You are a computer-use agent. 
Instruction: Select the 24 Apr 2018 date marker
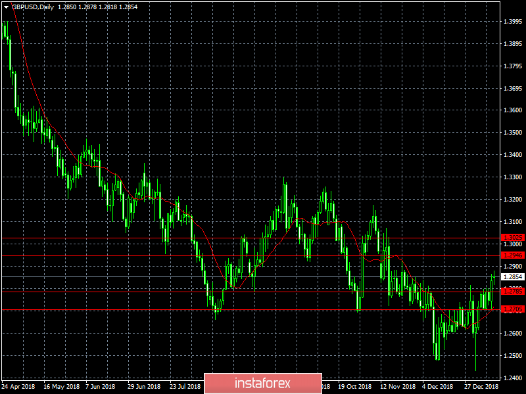(x=19, y=386)
